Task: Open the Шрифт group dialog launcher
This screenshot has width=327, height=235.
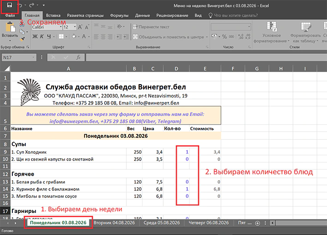Action: click(89, 47)
